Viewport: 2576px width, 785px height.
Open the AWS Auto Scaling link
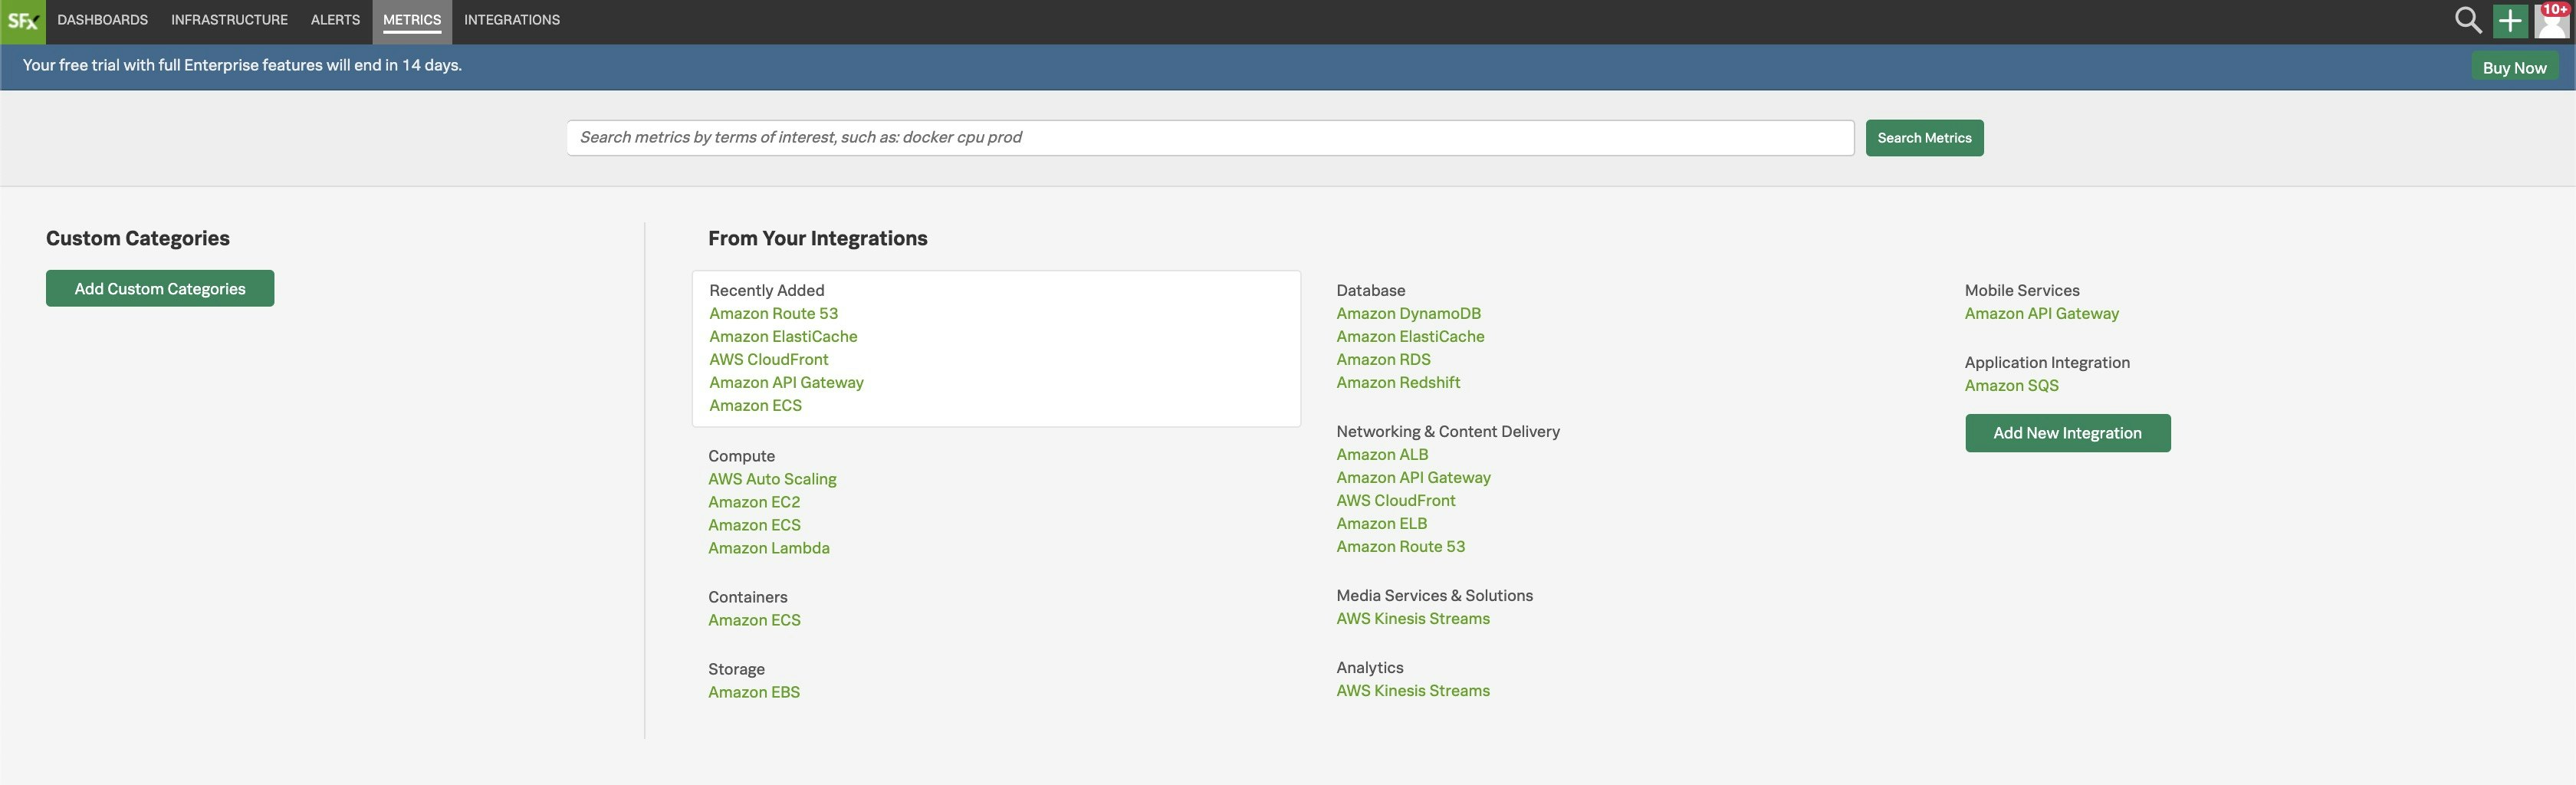click(x=772, y=479)
